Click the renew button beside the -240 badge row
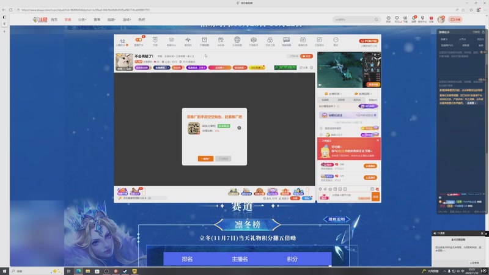 coord(370,166)
